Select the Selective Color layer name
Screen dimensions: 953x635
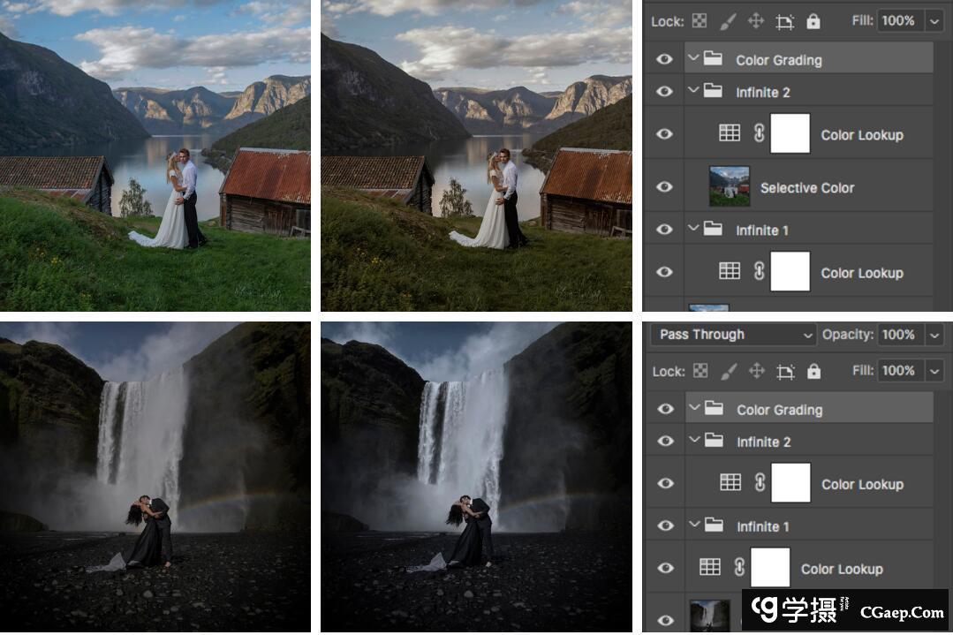coord(807,188)
